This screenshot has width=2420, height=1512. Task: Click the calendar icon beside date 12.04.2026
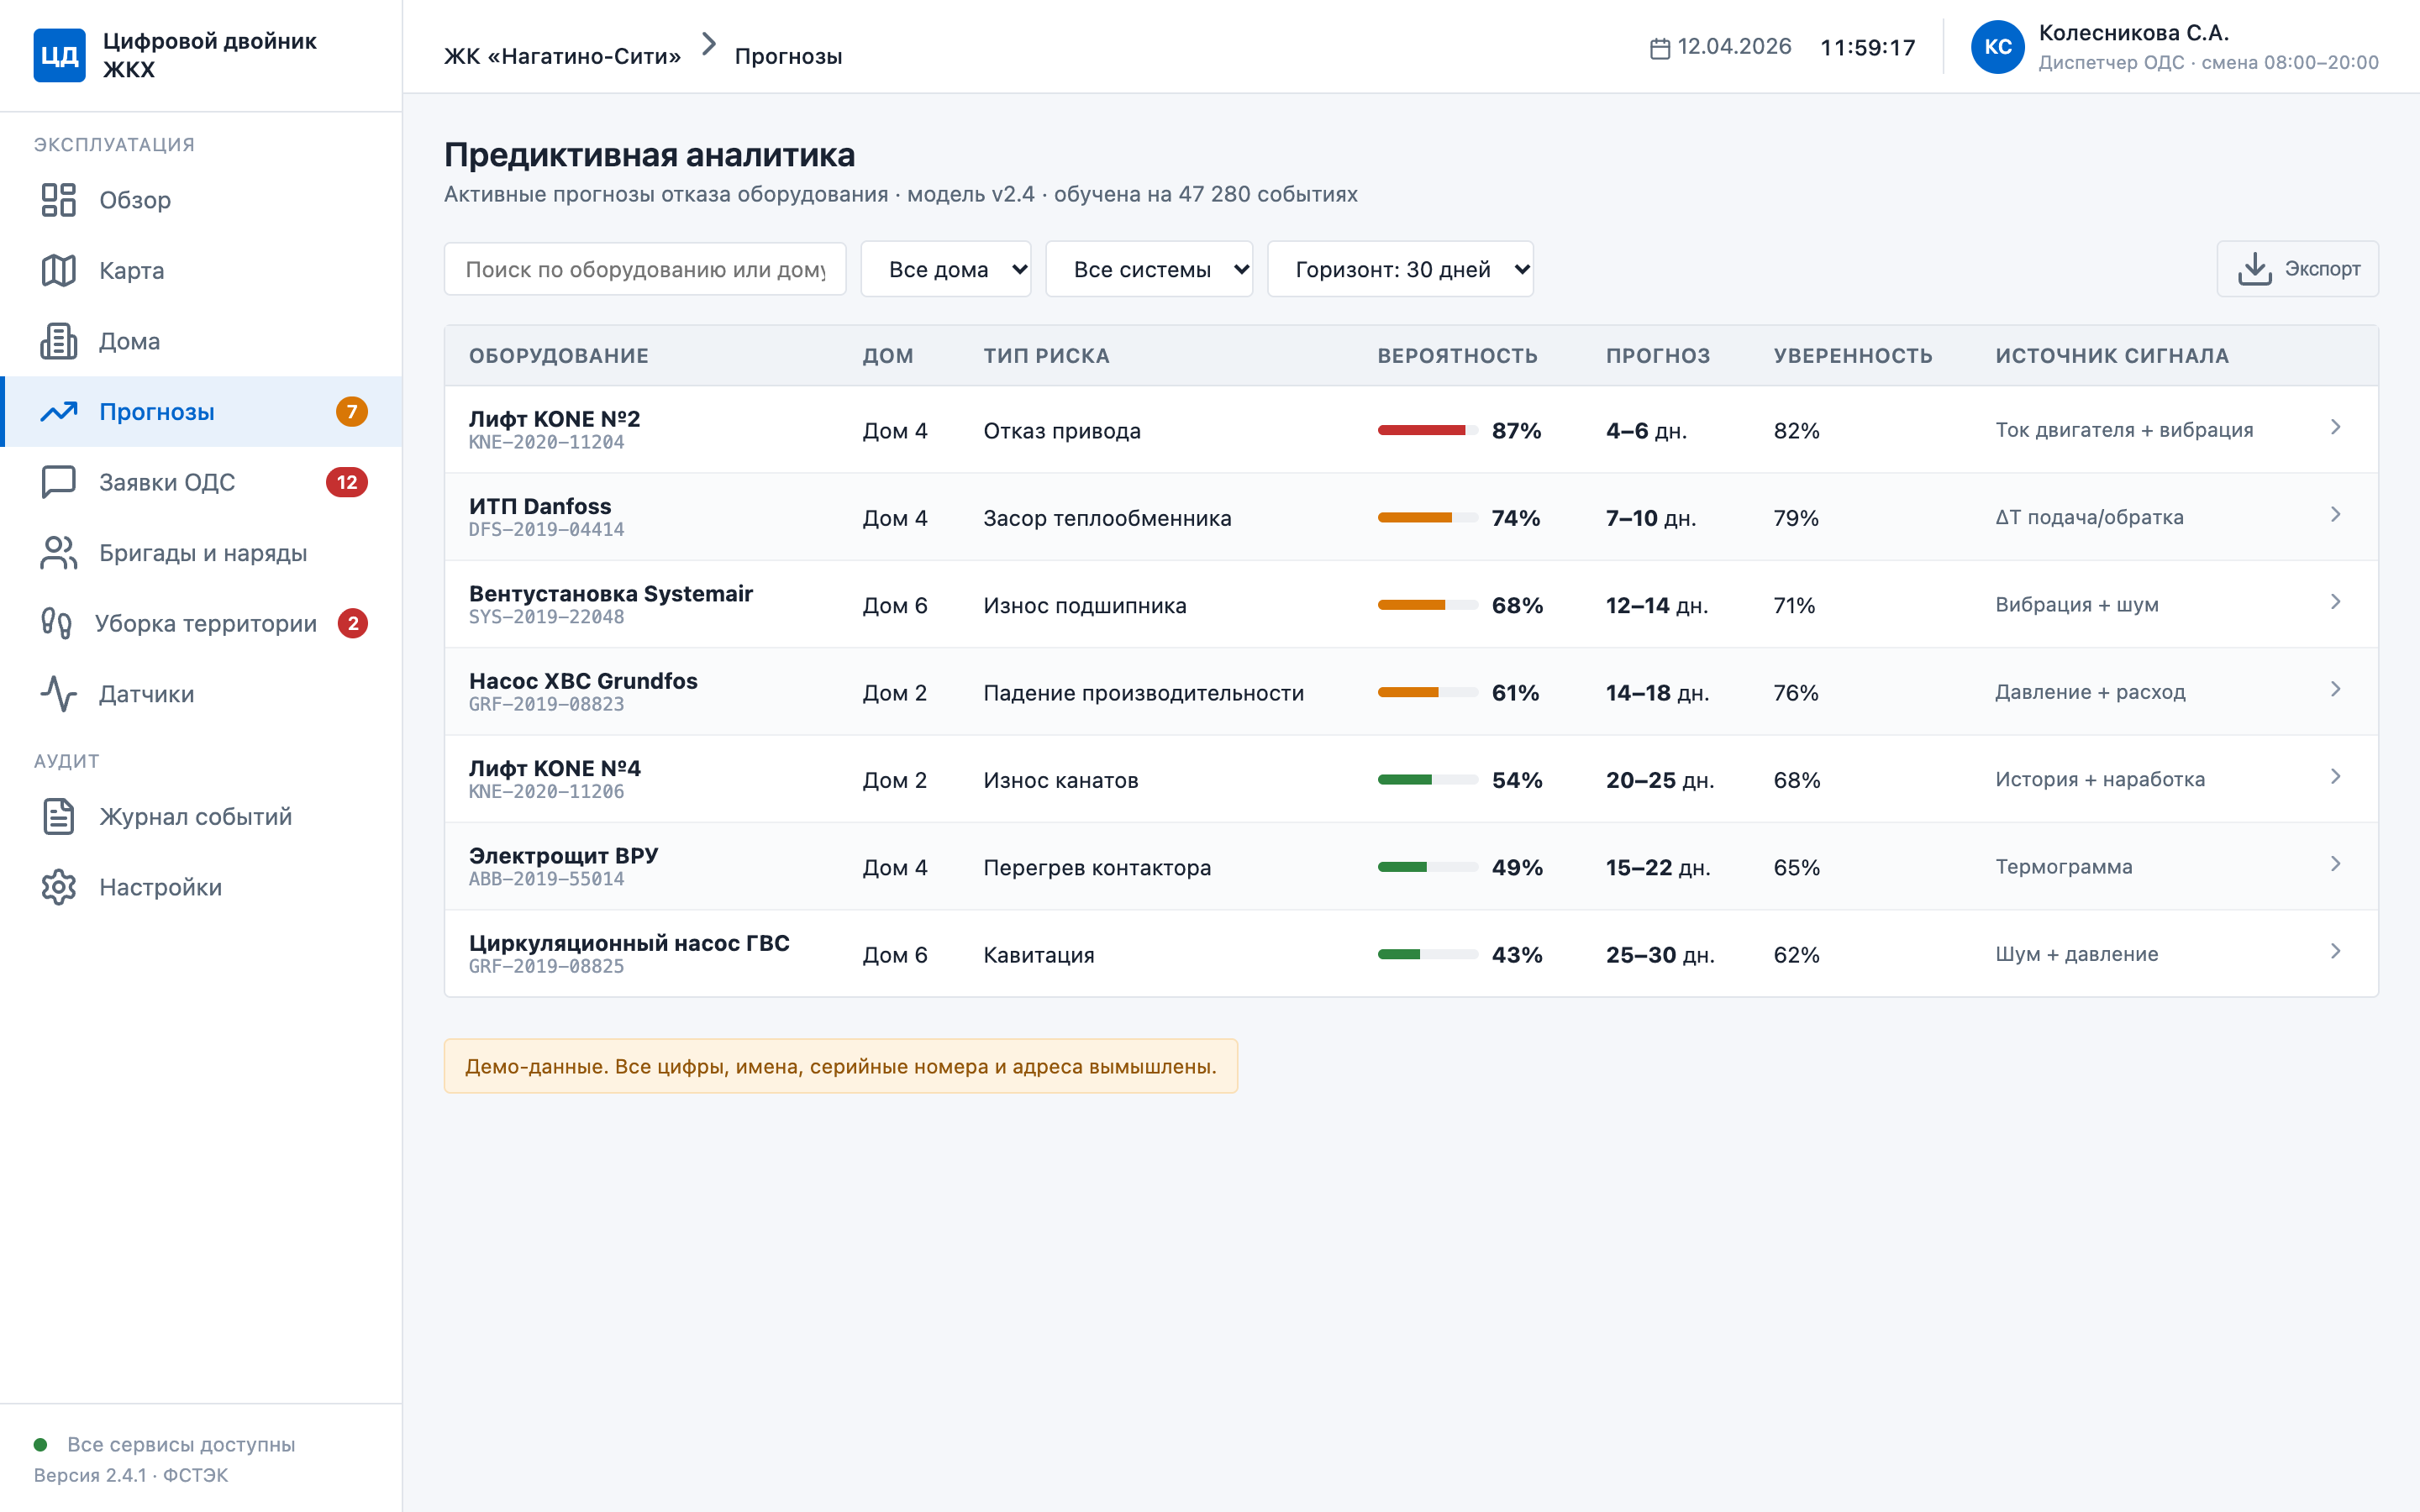tap(1660, 48)
